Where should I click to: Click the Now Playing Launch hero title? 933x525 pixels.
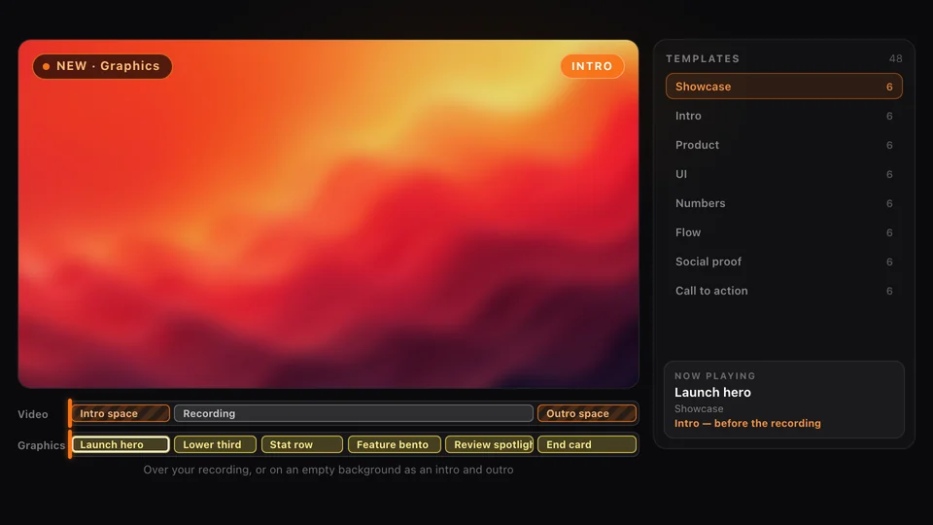[x=712, y=392]
